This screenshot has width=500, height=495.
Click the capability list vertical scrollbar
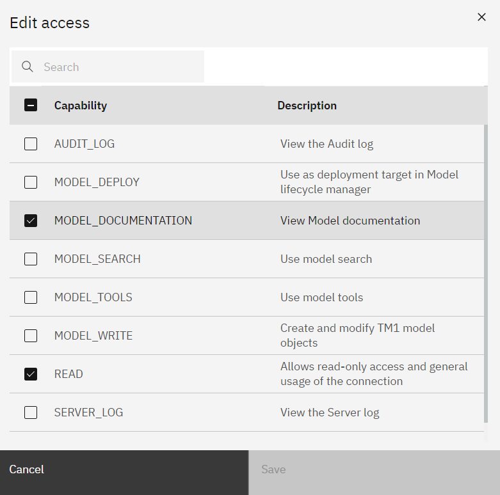pyautogui.click(x=486, y=273)
